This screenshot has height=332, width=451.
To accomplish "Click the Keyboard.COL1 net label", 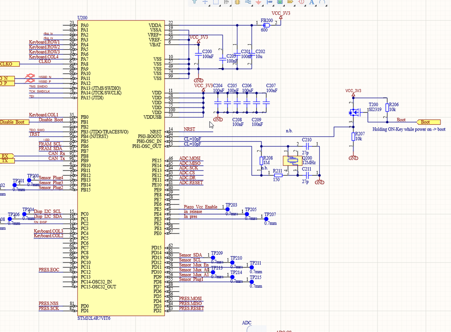I will [43, 115].
